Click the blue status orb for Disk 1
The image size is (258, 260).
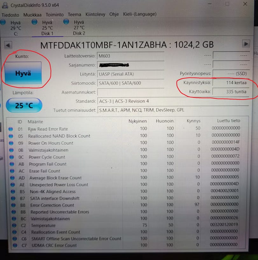pyautogui.click(x=34, y=22)
